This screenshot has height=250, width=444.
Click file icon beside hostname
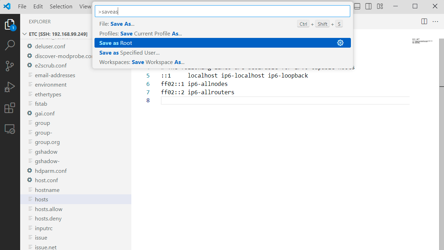(30, 190)
